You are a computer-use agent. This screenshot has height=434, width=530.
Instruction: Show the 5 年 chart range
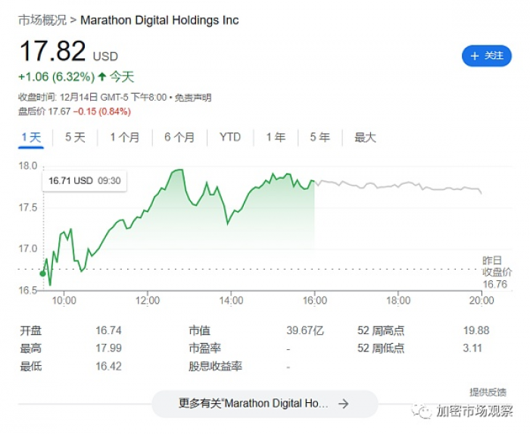pyautogui.click(x=320, y=137)
